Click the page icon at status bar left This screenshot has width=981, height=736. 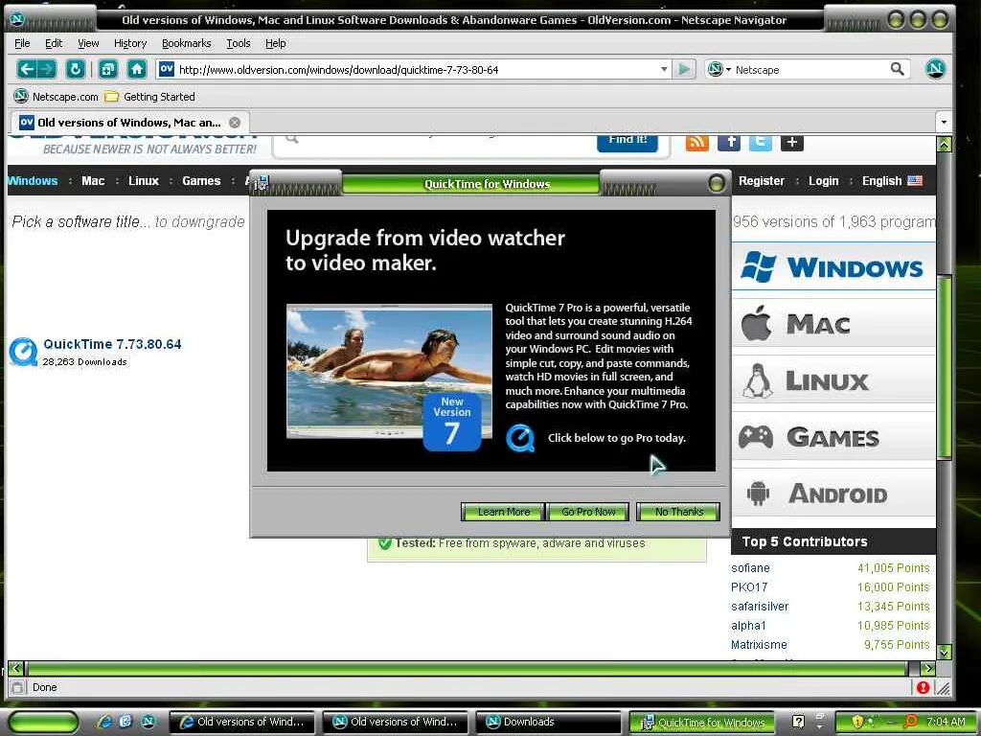pos(17,687)
